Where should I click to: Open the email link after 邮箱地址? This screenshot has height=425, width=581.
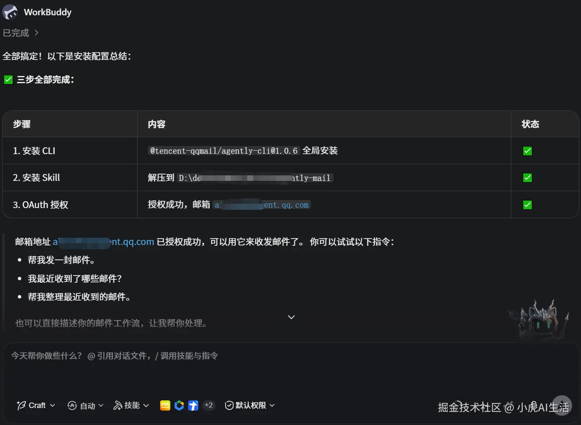pos(103,242)
